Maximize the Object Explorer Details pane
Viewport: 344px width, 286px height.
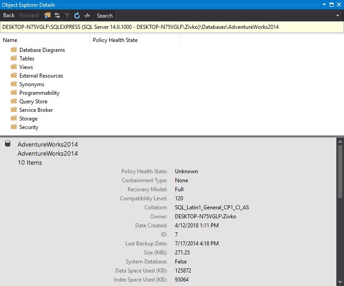tap(332, 5)
